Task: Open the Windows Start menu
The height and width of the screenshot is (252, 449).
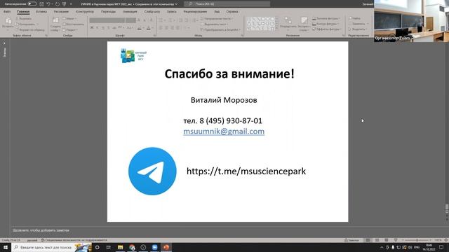Action: [x=6, y=247]
